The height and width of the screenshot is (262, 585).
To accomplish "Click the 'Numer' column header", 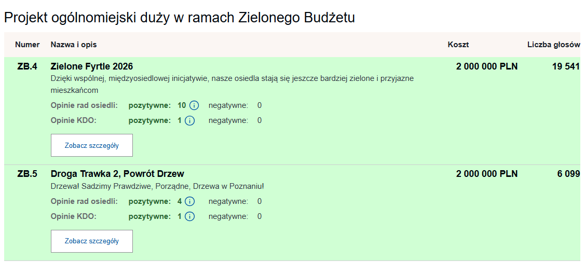I will [28, 45].
